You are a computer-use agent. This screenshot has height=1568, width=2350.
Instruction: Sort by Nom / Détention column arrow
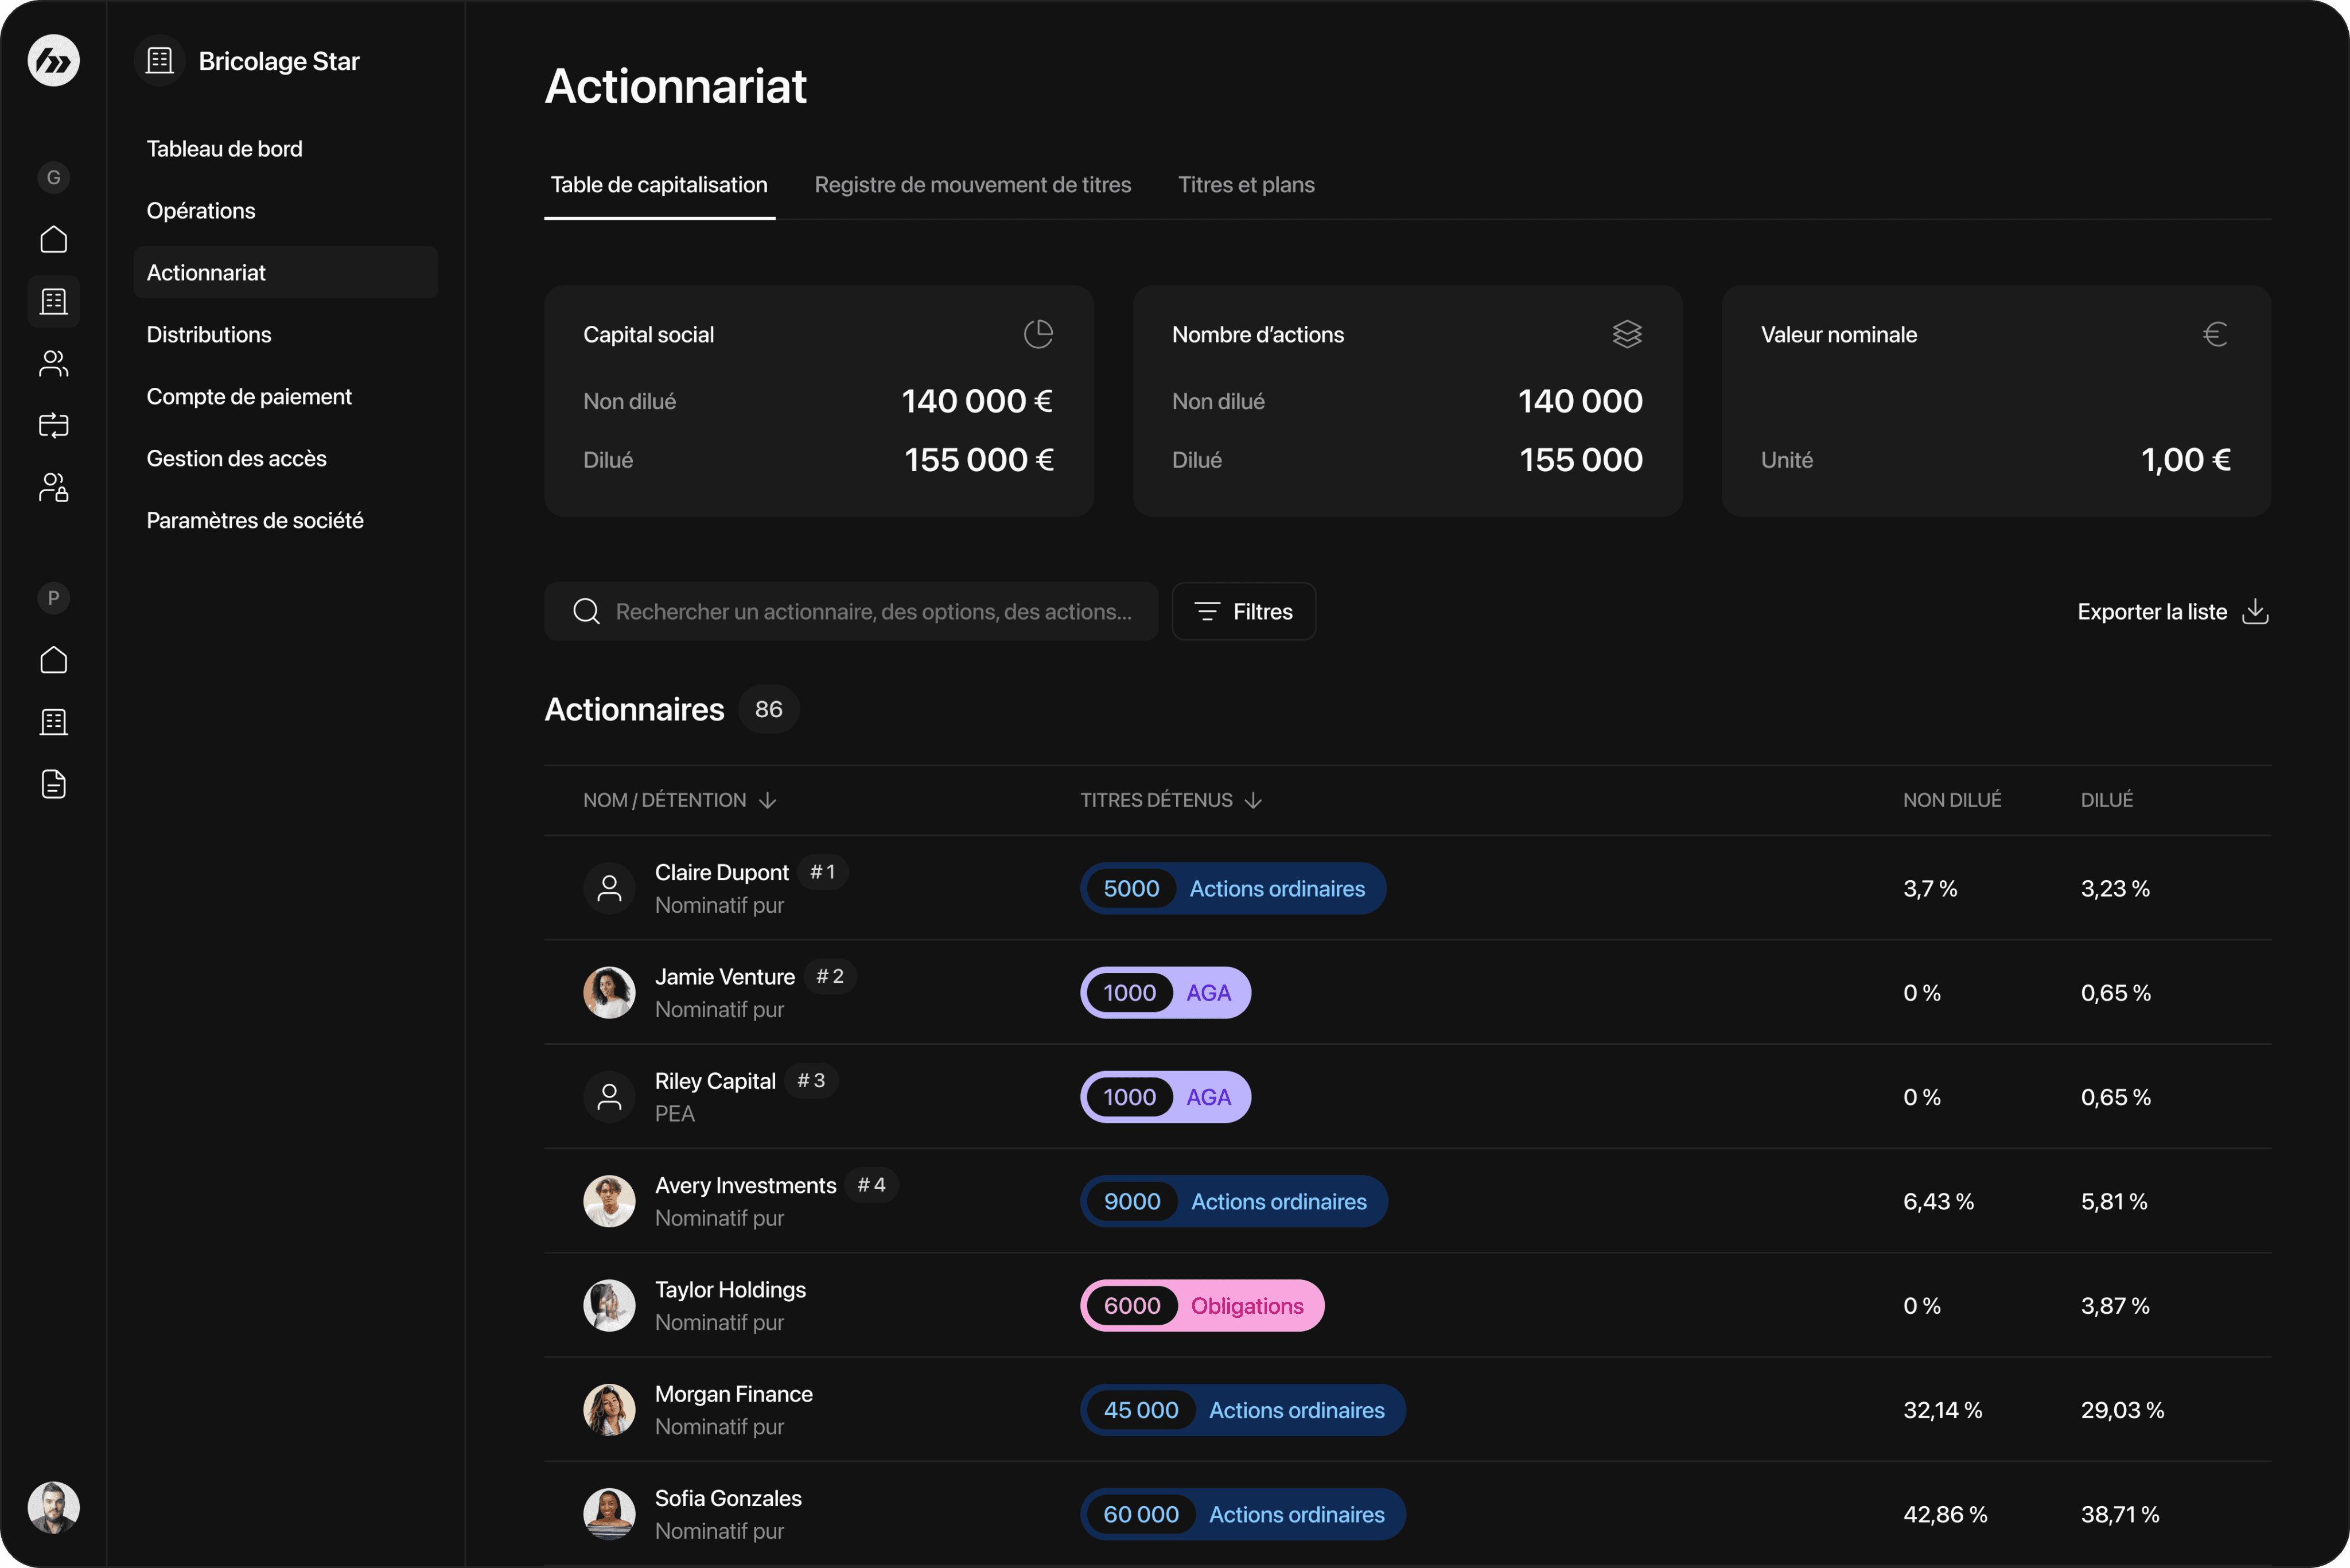click(768, 801)
